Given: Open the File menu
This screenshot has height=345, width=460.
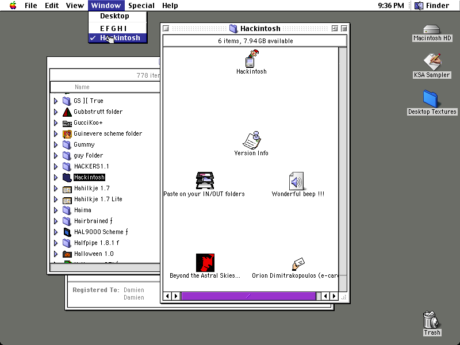Looking at the screenshot, I should pyautogui.click(x=31, y=6).
